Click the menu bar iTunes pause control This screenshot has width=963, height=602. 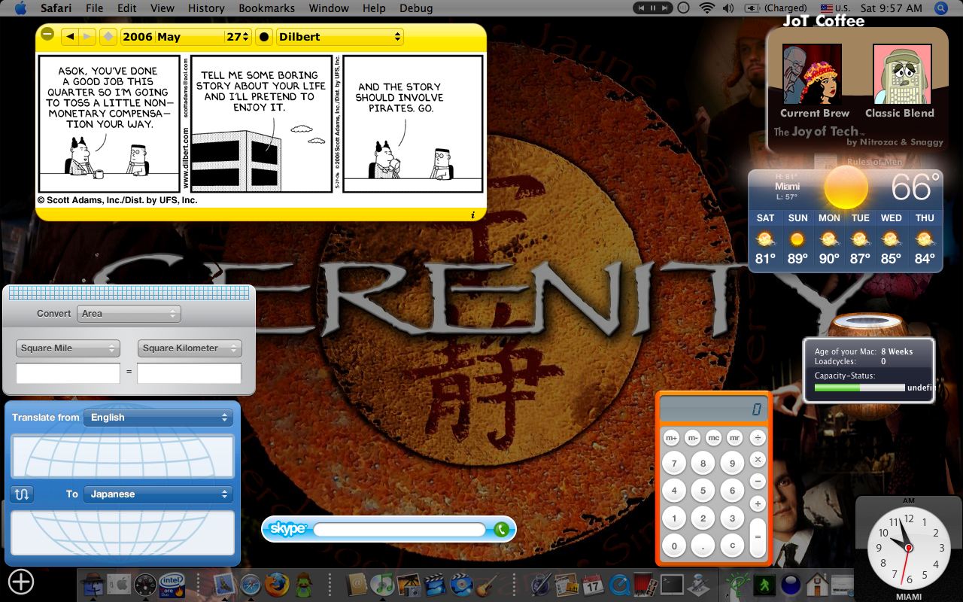tap(653, 8)
